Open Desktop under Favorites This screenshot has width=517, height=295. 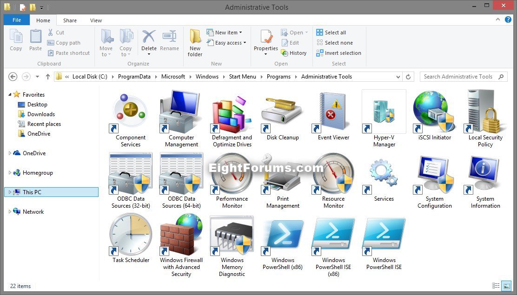[x=33, y=105]
